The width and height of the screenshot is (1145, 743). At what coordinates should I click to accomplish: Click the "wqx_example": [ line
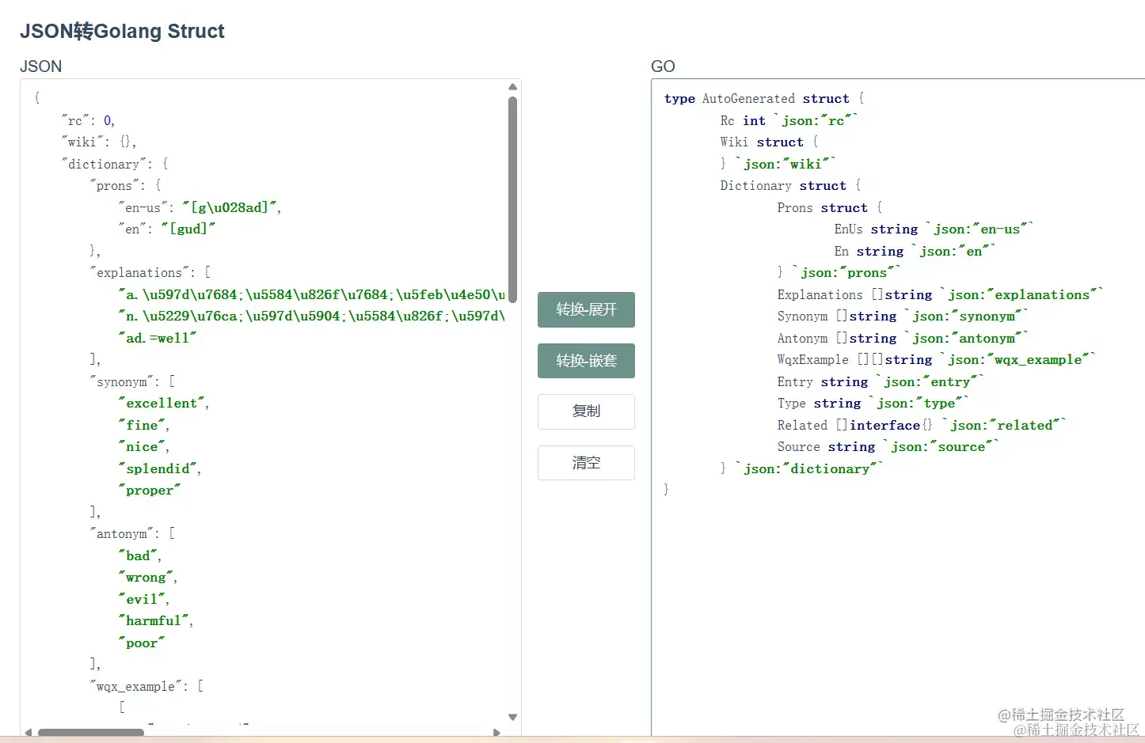coord(146,687)
